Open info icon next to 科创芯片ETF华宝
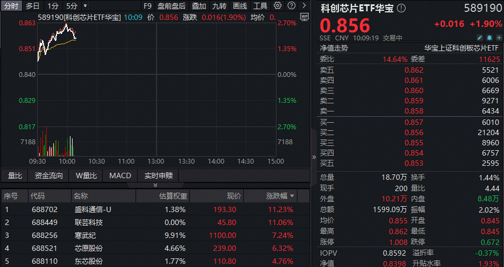This screenshot has height=267, width=504. point(401,9)
